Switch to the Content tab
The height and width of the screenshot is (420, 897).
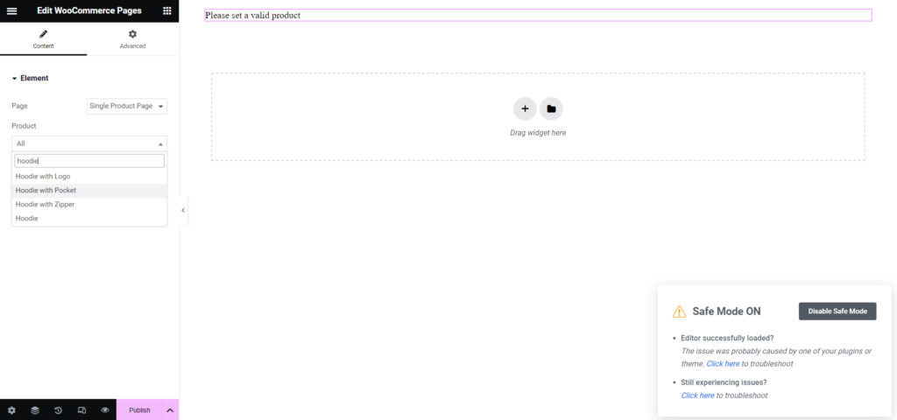[x=44, y=39]
